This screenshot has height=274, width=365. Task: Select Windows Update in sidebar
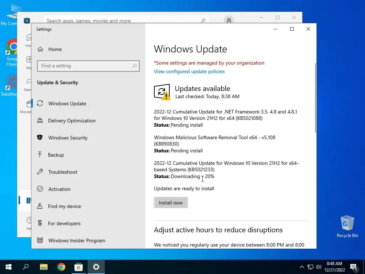pos(67,103)
